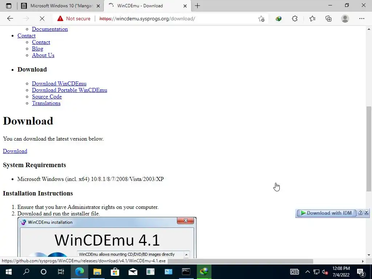Open the Source Code link
Image resolution: width=372 pixels, height=279 pixels.
pyautogui.click(x=47, y=97)
